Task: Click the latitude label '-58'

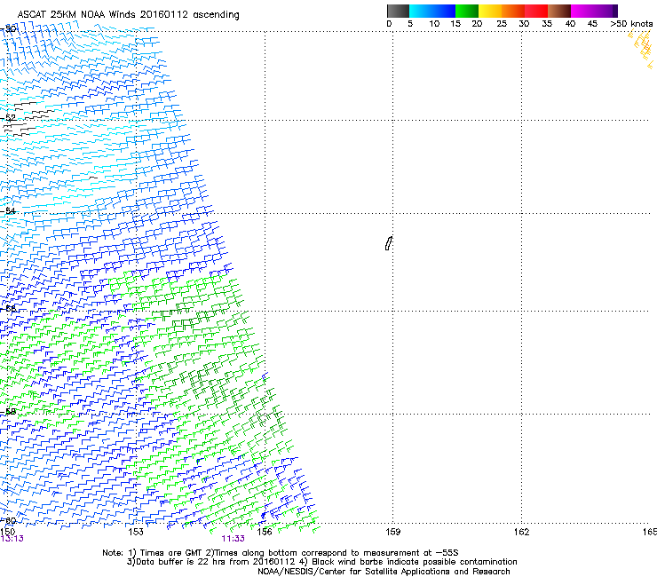Action: 9,412
